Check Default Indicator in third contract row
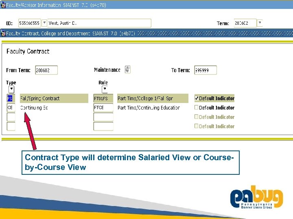This screenshot has width=293, height=219. [x=196, y=116]
